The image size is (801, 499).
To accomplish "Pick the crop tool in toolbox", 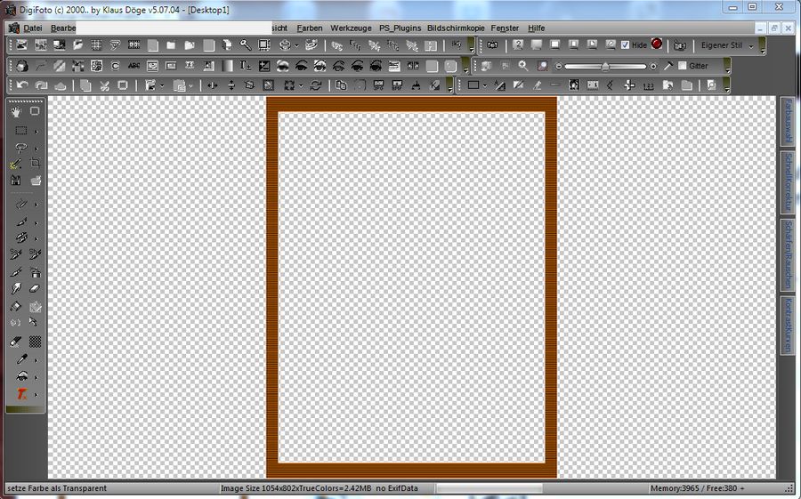I will (x=36, y=164).
